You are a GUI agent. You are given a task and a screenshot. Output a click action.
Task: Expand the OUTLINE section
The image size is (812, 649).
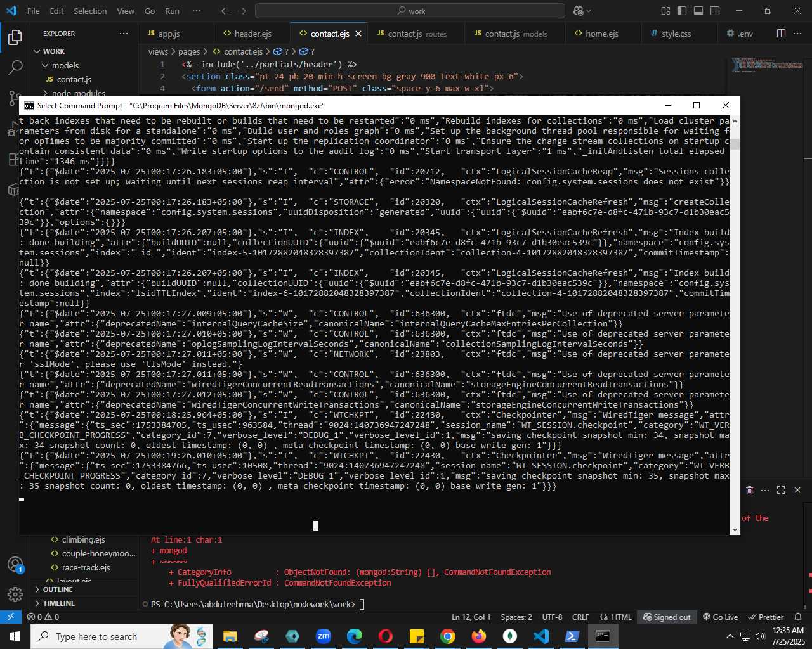tap(84, 589)
